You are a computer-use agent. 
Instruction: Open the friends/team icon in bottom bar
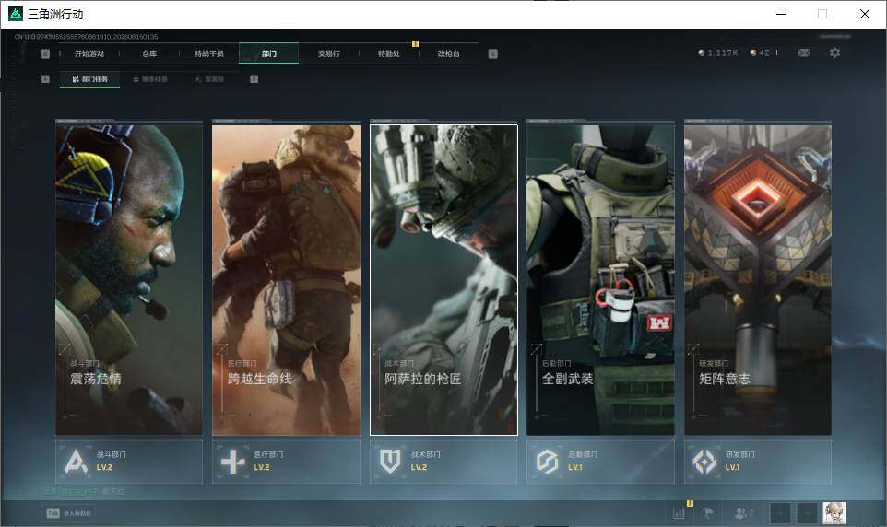(x=743, y=513)
